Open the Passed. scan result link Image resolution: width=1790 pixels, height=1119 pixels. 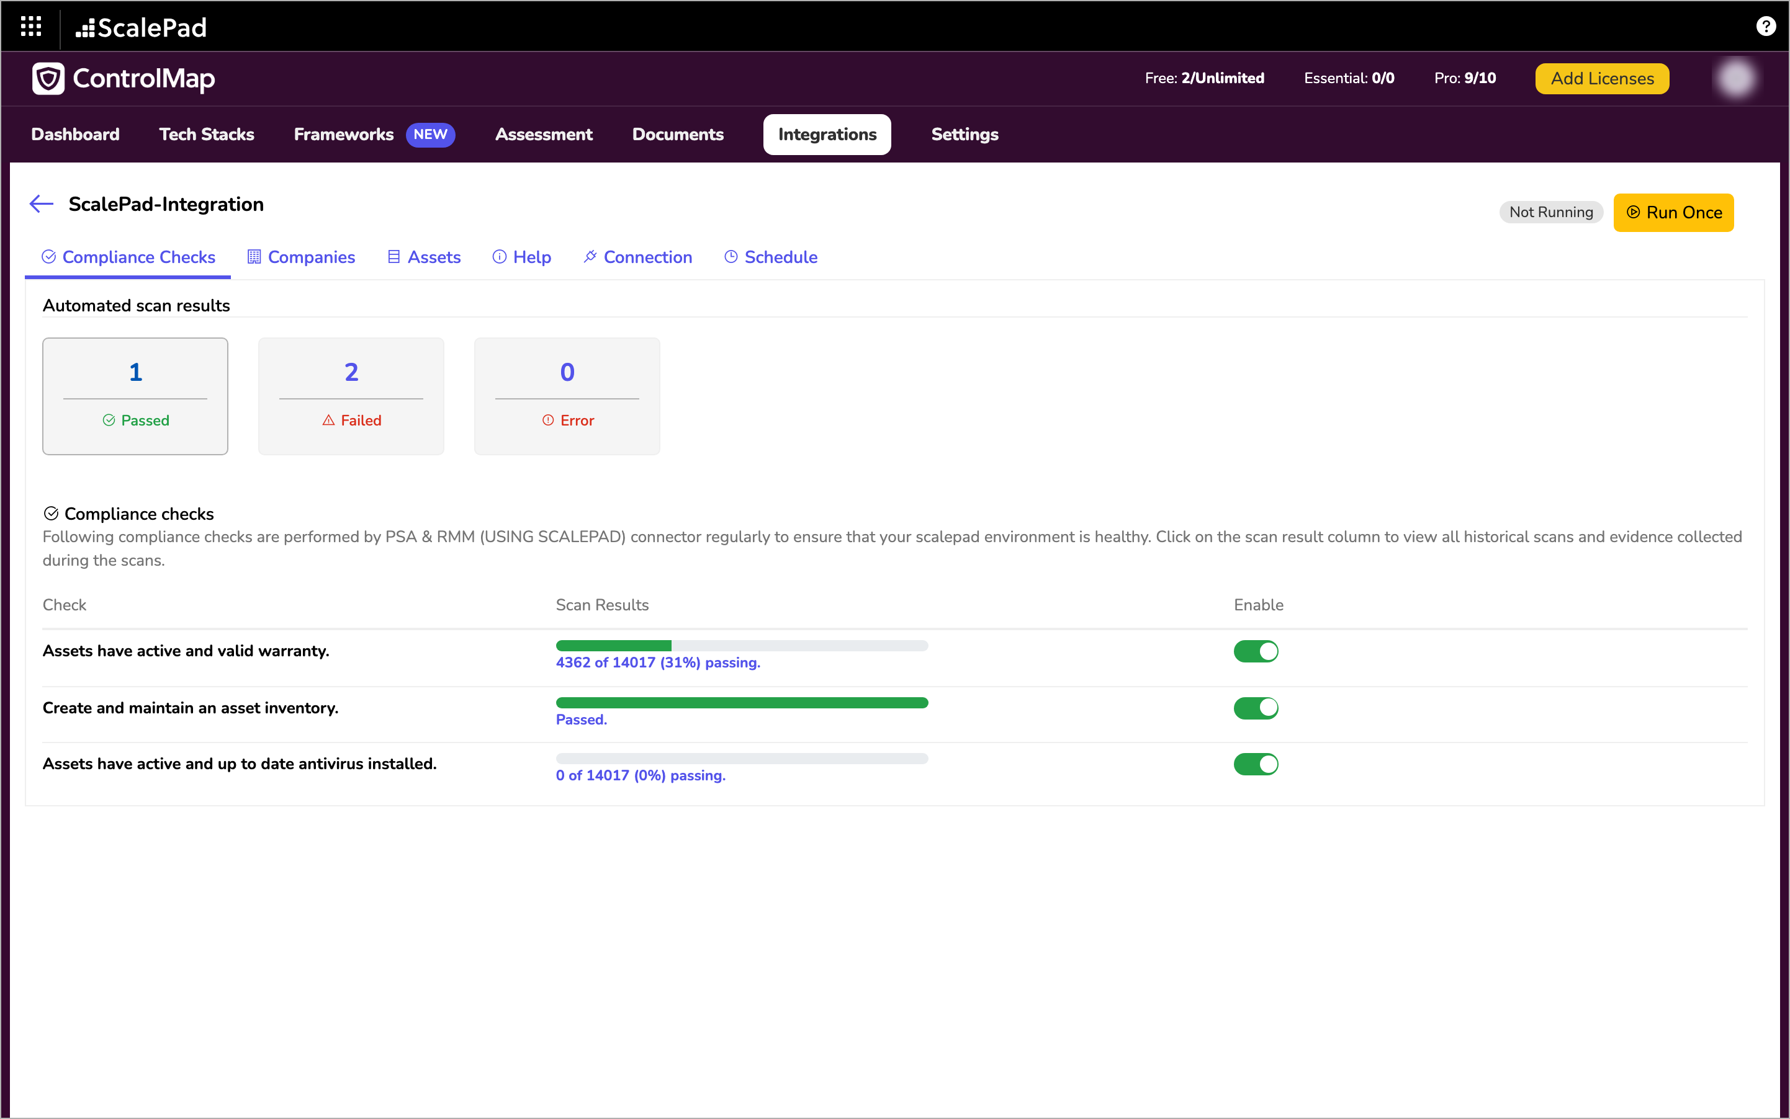pyautogui.click(x=582, y=720)
